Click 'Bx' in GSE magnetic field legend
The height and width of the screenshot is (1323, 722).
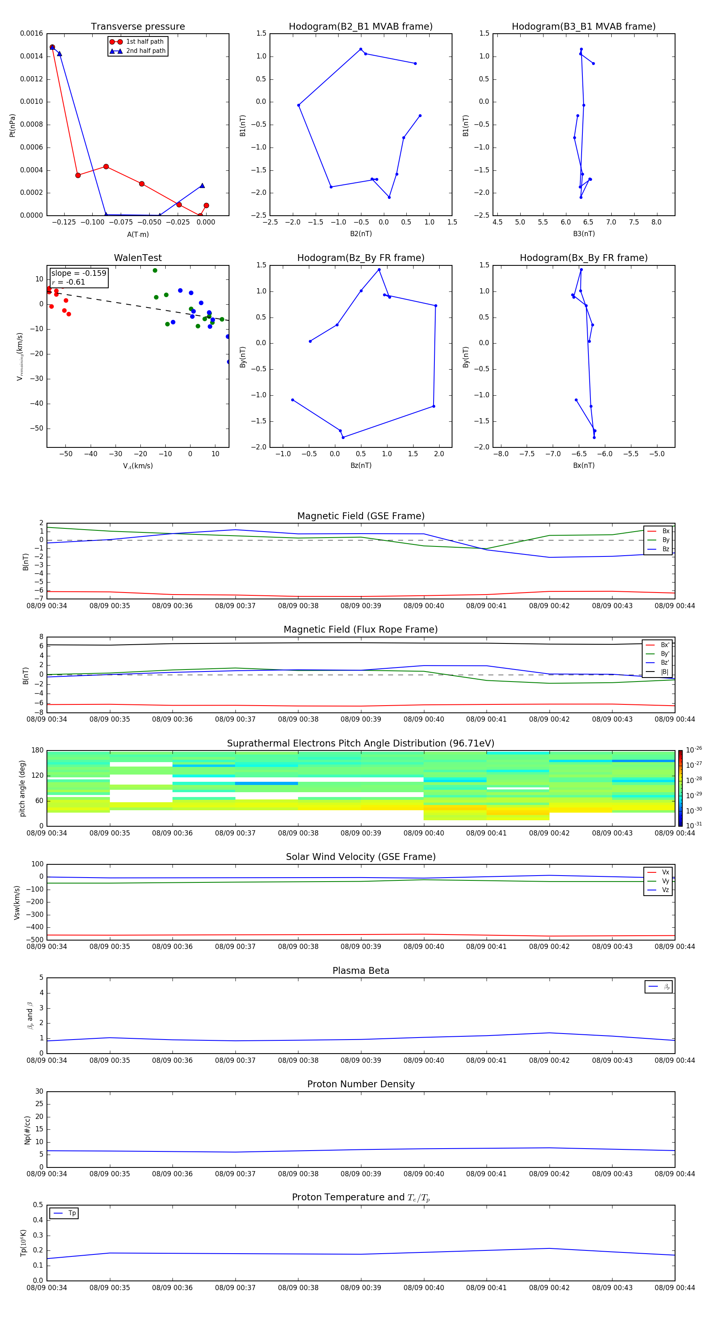pyautogui.click(x=658, y=532)
